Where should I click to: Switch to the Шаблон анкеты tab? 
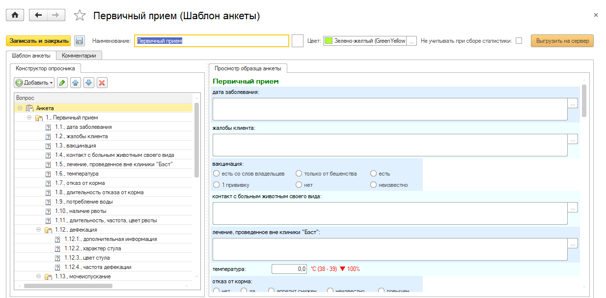(31, 56)
